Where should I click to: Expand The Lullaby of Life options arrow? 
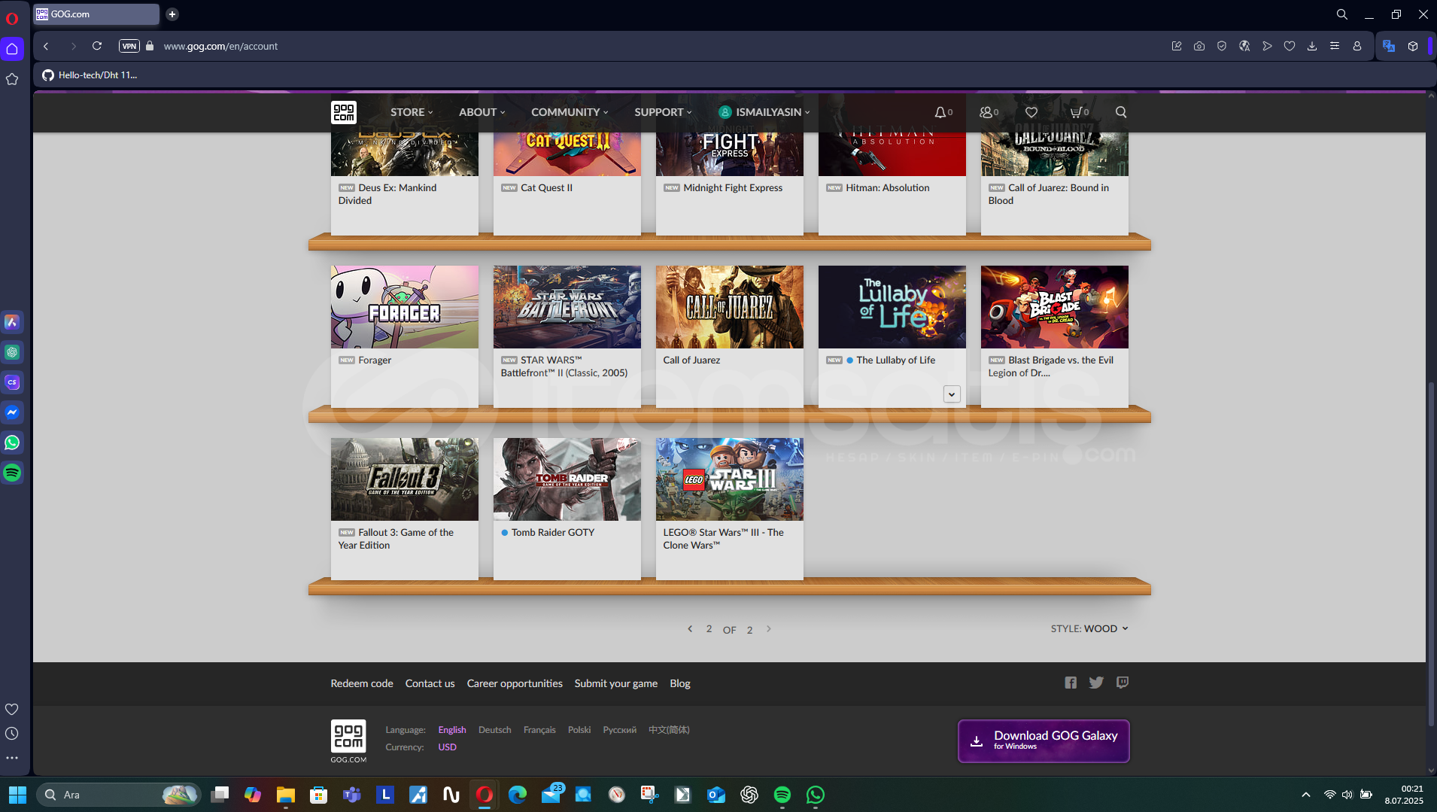[x=952, y=394]
